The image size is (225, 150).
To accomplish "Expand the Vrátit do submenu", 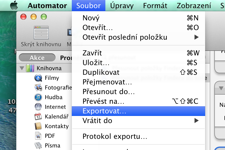I will (196, 121).
